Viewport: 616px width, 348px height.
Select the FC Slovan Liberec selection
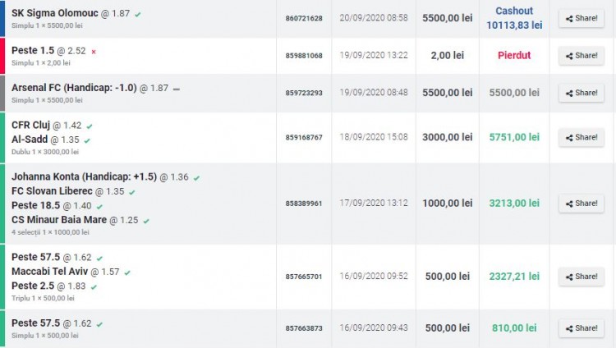pos(54,191)
